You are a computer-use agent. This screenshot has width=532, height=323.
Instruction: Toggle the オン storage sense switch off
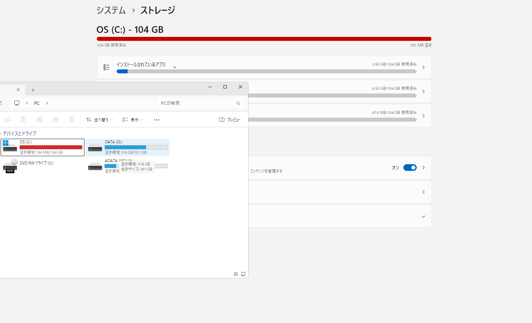coord(410,168)
